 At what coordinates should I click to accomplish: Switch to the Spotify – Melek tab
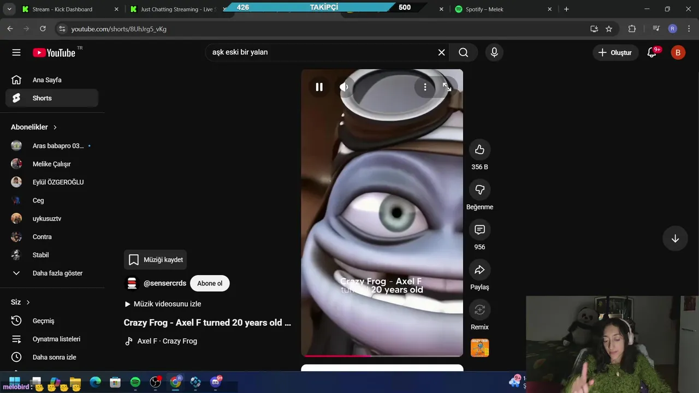[502, 9]
